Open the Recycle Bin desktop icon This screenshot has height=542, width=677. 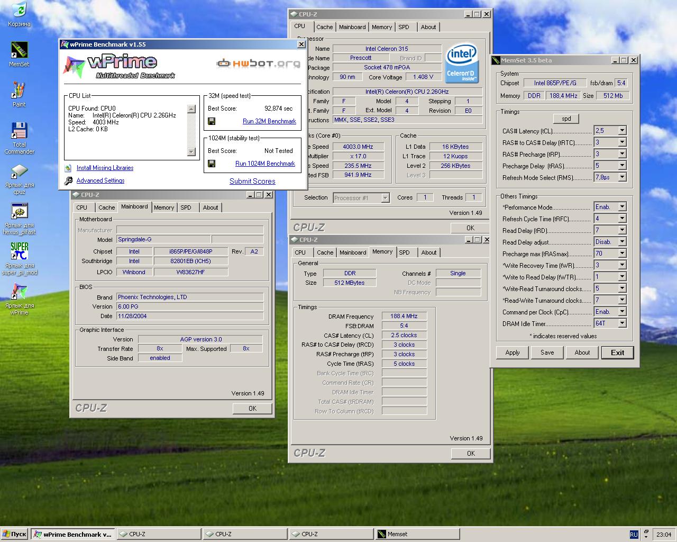(x=19, y=10)
